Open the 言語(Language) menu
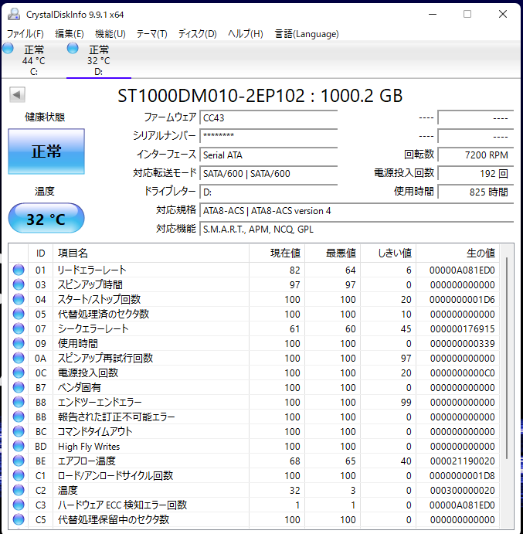Viewport: 523px width, 534px height. 307,34
